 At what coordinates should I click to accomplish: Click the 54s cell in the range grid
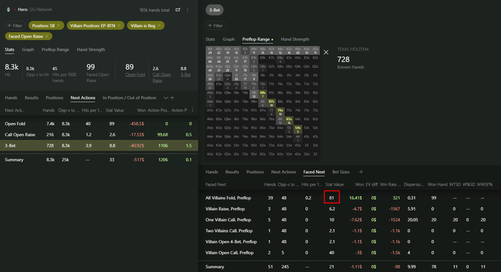pos(298,129)
